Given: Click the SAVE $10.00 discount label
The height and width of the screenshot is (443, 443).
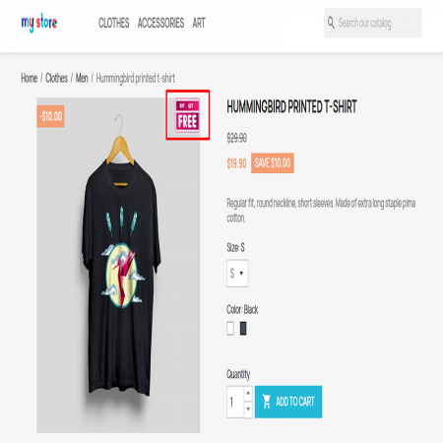Looking at the screenshot, I should coord(273,162).
